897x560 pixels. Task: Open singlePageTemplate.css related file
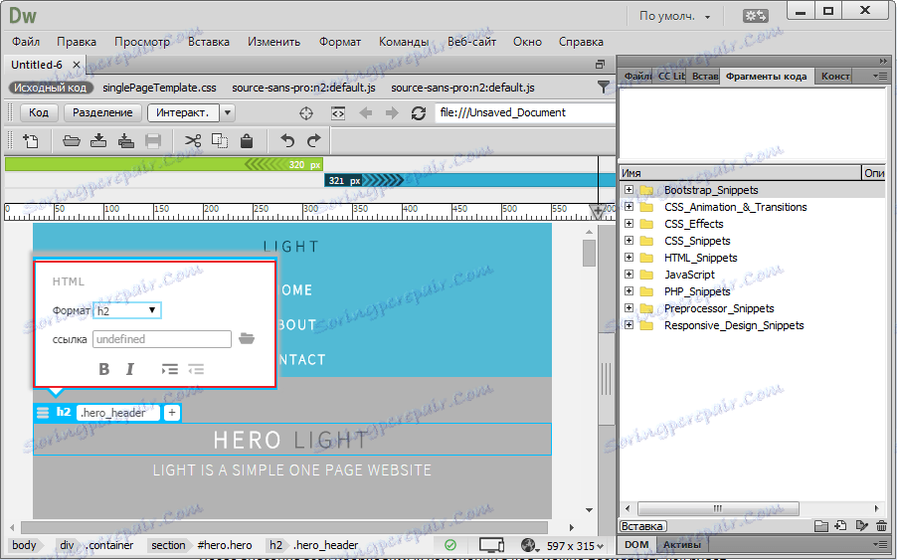[159, 88]
